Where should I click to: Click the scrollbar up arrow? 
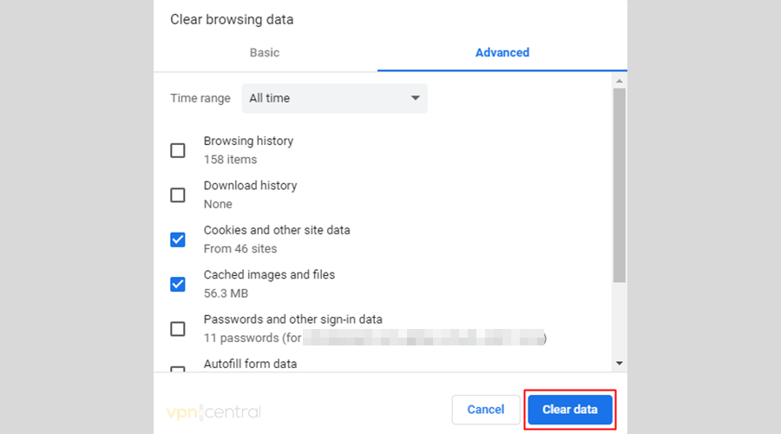(620, 81)
